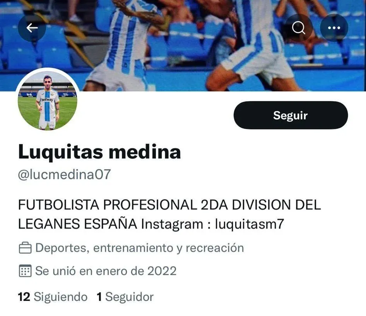Follow the account with Seguir button
This screenshot has height=316, width=366.
click(x=291, y=115)
